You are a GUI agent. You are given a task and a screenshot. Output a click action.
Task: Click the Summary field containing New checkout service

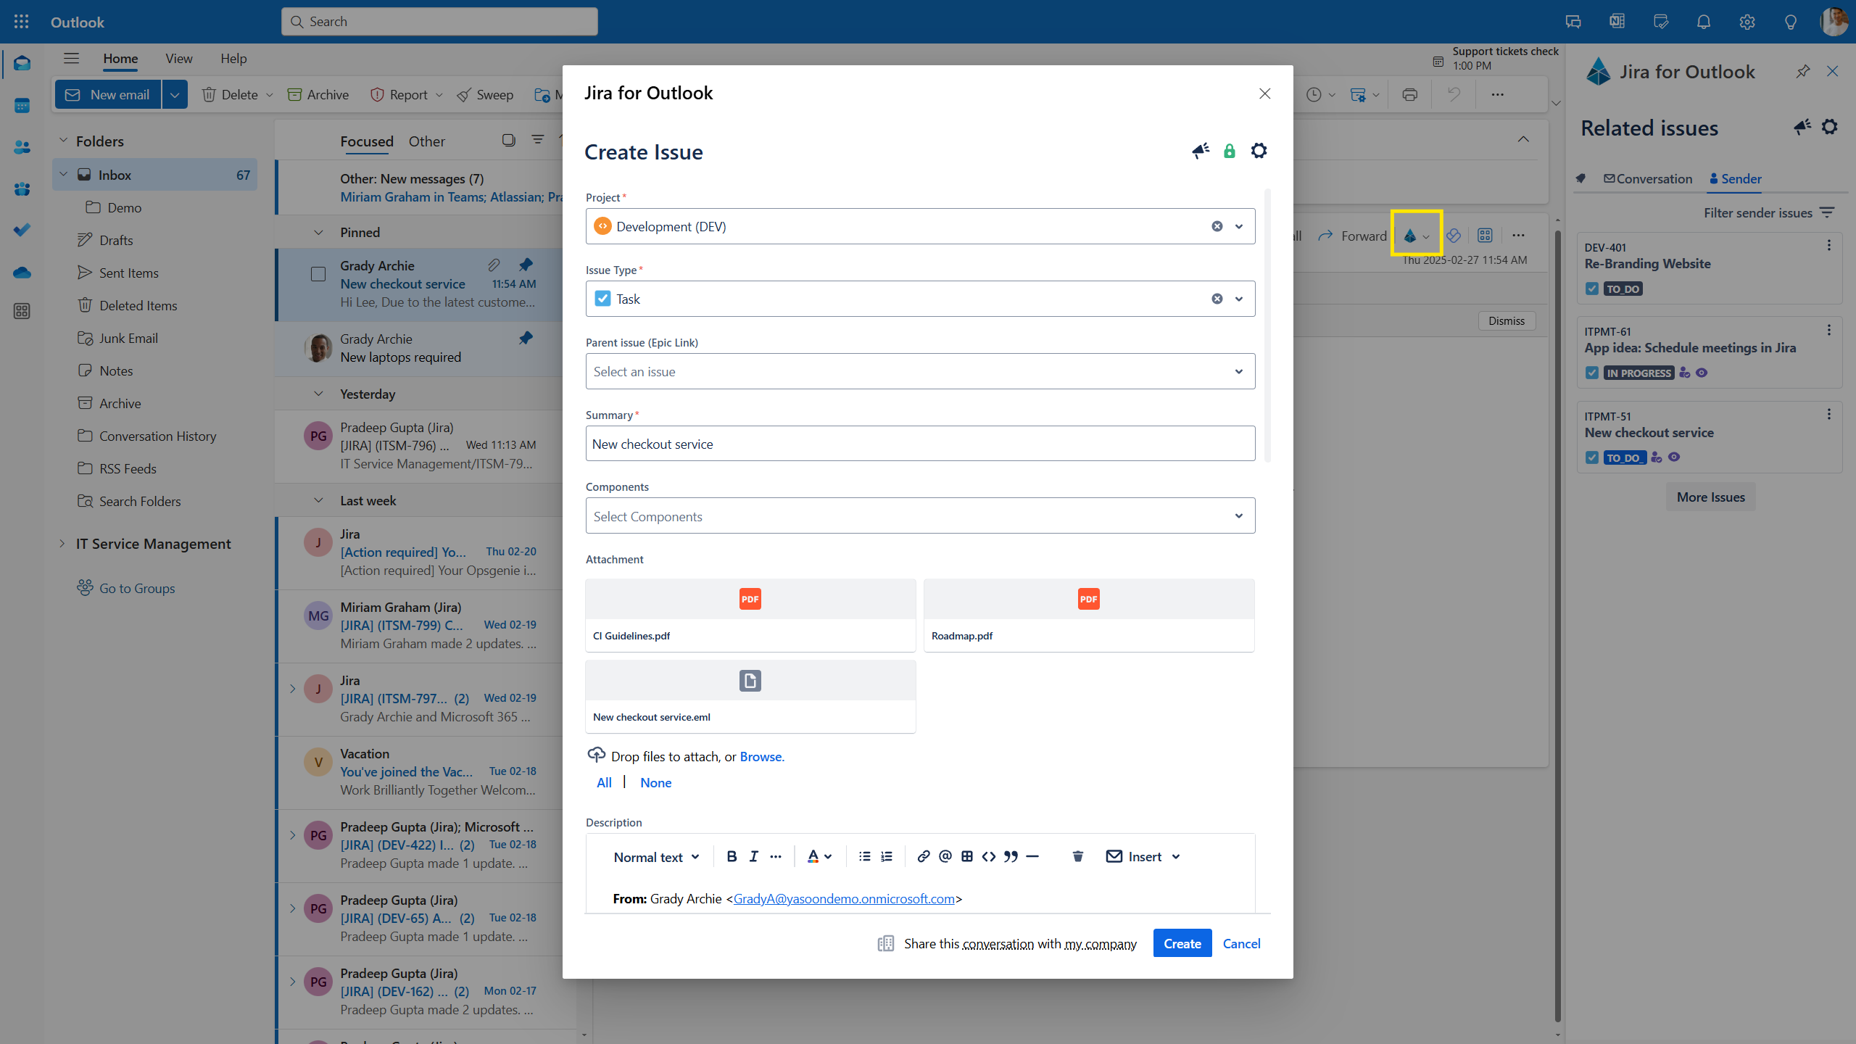pos(920,443)
